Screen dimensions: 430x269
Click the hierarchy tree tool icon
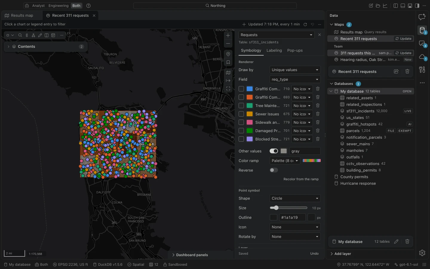point(33,35)
